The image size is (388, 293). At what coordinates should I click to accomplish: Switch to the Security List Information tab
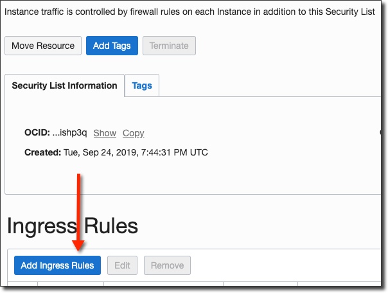click(64, 85)
